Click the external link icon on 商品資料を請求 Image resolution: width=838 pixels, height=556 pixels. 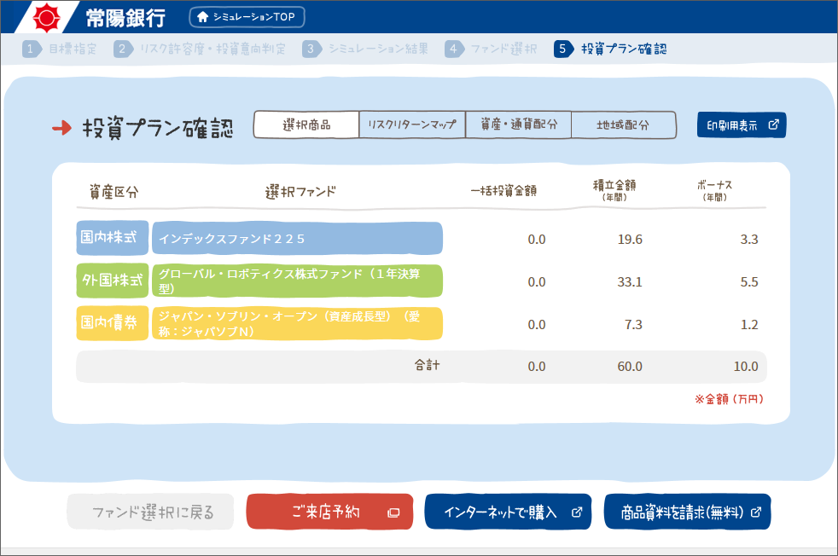click(756, 513)
